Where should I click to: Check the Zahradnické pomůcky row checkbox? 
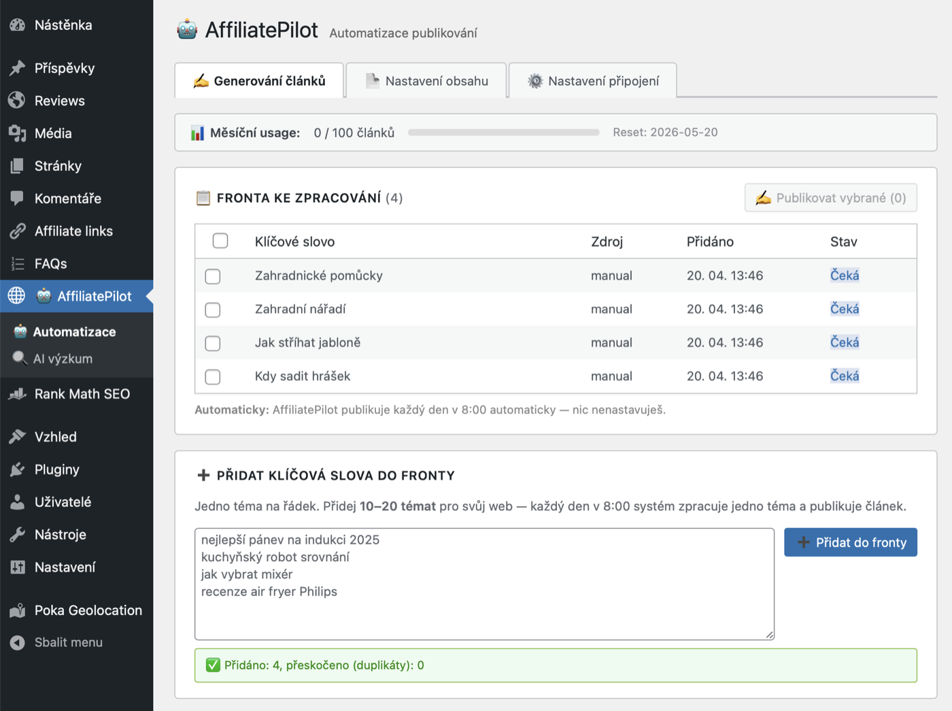[x=213, y=276]
